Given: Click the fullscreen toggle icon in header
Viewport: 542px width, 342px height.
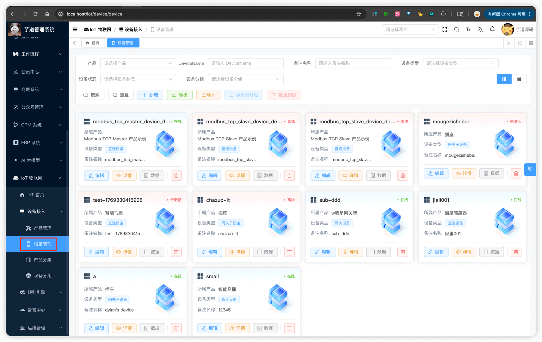Looking at the screenshot, I should click(445, 29).
